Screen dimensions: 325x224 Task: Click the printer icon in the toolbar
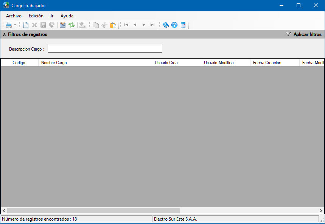[x=9, y=25]
